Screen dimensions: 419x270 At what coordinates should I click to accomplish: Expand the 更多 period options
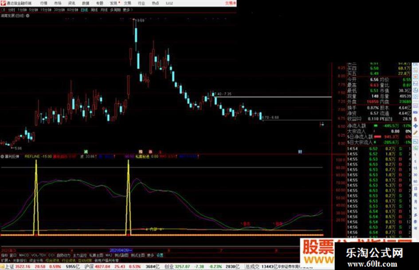[127, 10]
